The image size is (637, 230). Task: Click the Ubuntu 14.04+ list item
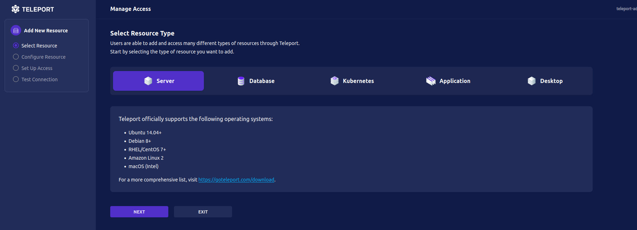145,133
